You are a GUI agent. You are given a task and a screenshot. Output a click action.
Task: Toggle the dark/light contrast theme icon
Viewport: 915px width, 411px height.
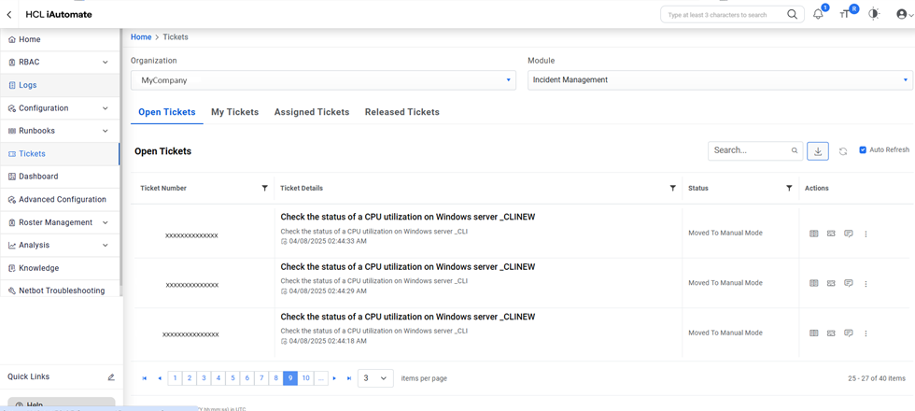(x=874, y=14)
